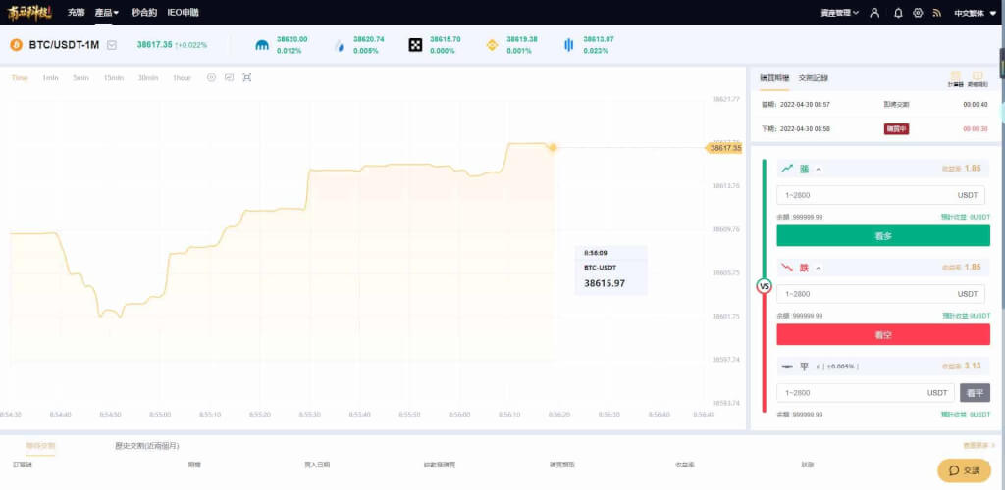The height and width of the screenshot is (490, 1005).
Task: Click the site logo in the header
Action: (29, 12)
